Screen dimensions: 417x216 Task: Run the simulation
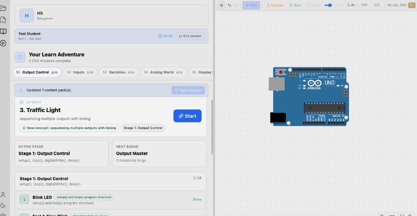coord(295,5)
